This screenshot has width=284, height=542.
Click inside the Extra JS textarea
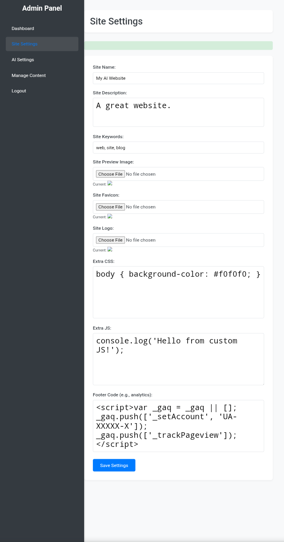click(178, 359)
